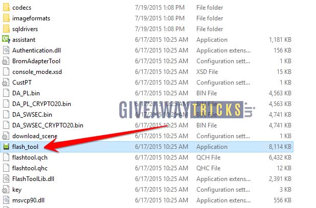
Task: Select the console_mode.xsd file name
Action: point(37,72)
